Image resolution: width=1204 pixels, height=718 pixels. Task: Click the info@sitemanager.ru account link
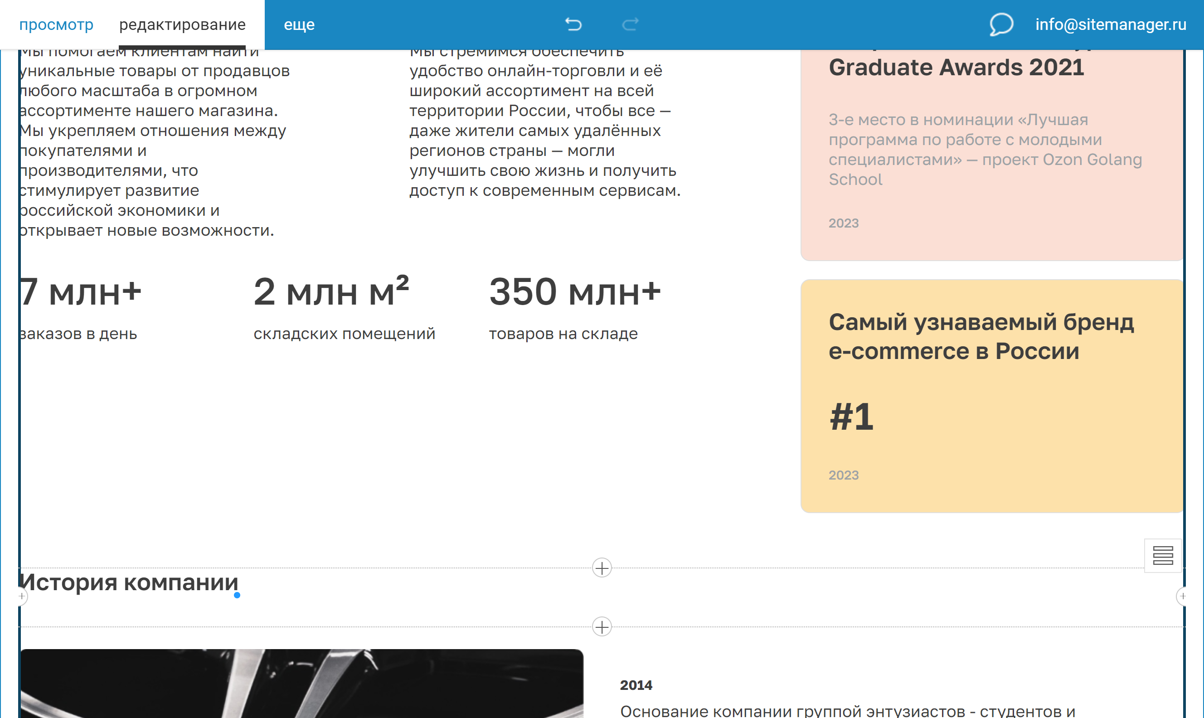[1111, 24]
